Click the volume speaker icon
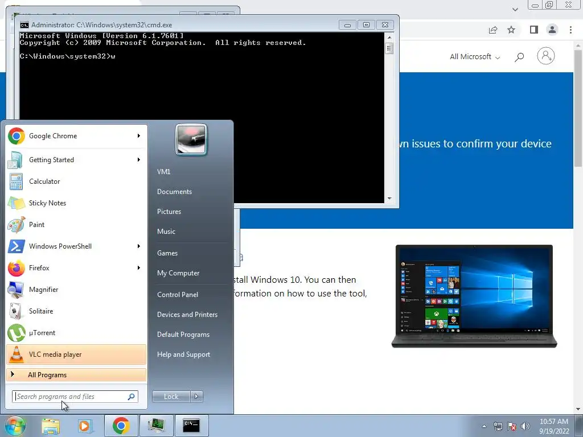Image resolution: width=583 pixels, height=437 pixels. [525, 426]
